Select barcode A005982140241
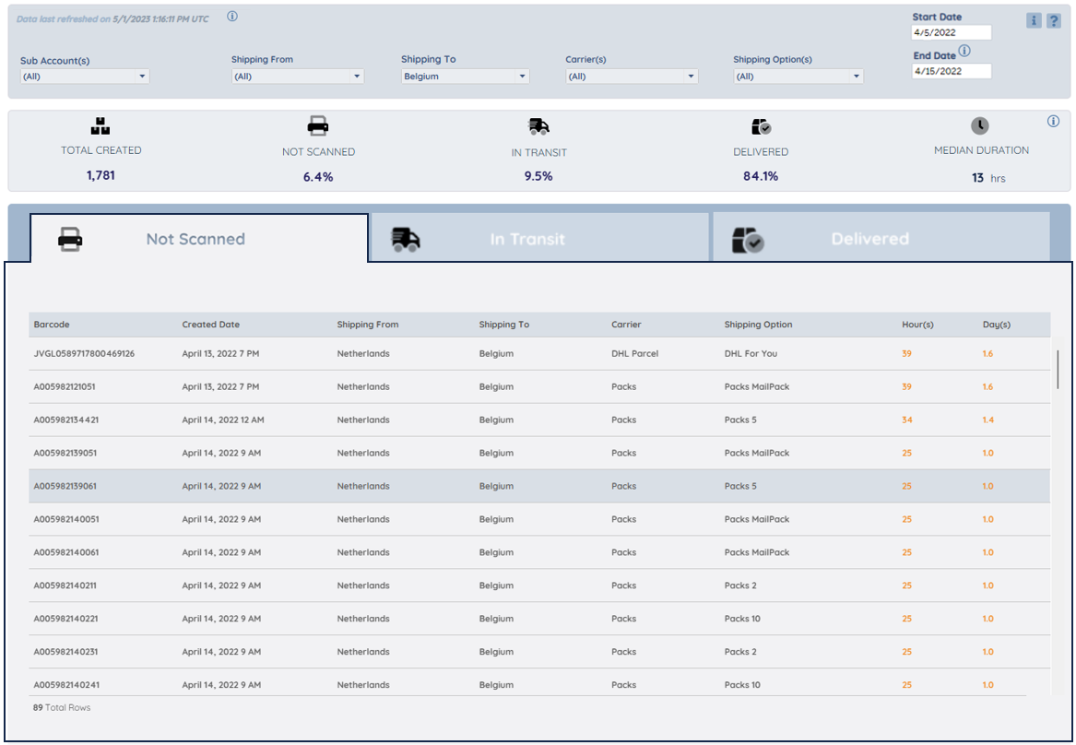This screenshot has width=1076, height=745. coord(65,685)
